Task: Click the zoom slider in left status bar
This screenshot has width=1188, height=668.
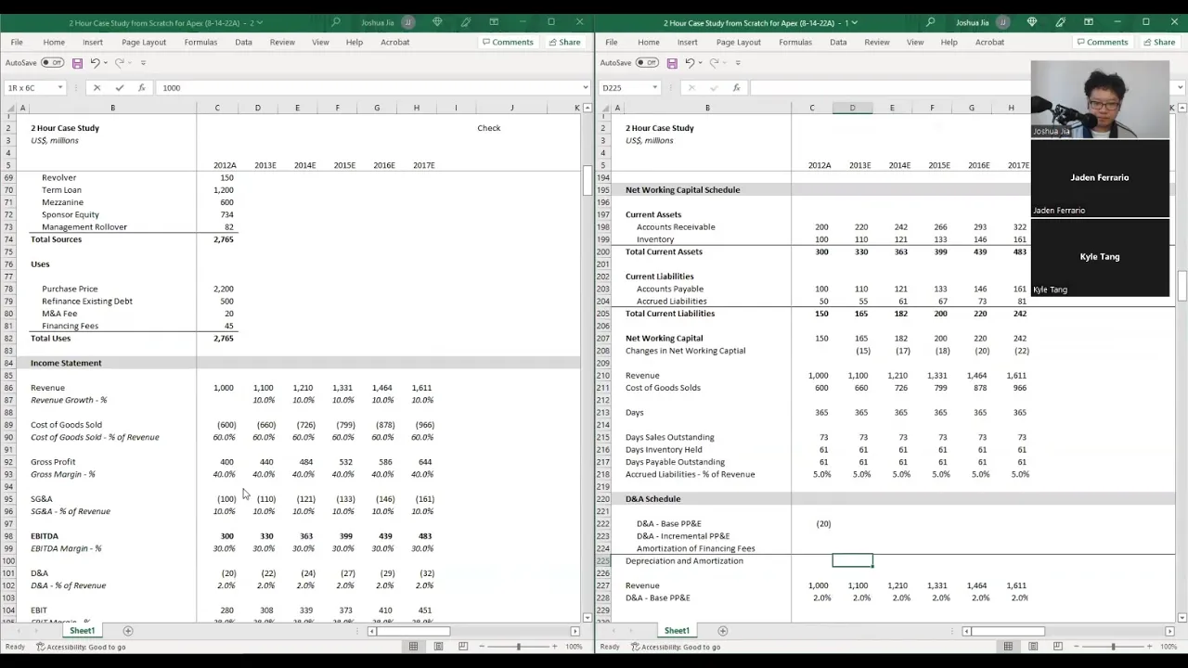Action: (518, 647)
